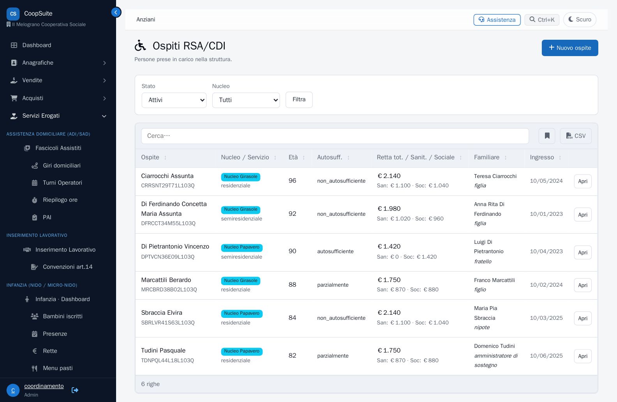Open Ciarrocchi Assunta's record with Apri
This screenshot has width=617, height=402.
[x=583, y=182]
